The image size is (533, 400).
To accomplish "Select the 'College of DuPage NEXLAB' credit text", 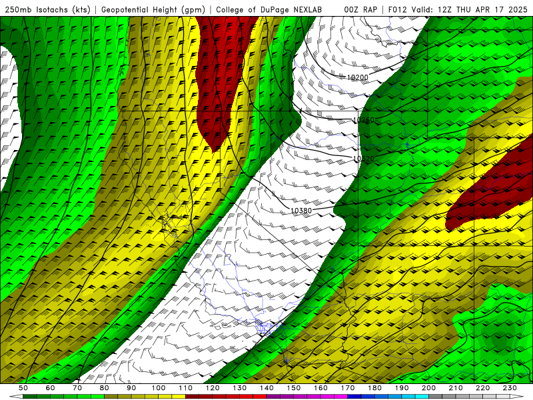I will [x=268, y=9].
